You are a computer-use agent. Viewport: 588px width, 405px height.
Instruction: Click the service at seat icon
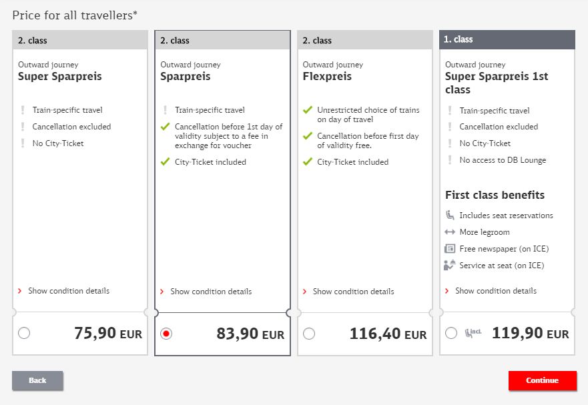[x=450, y=266]
